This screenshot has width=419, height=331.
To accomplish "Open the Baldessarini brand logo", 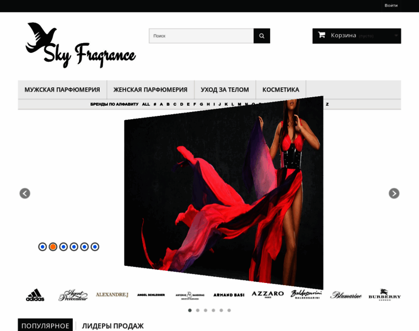I will tap(306, 294).
